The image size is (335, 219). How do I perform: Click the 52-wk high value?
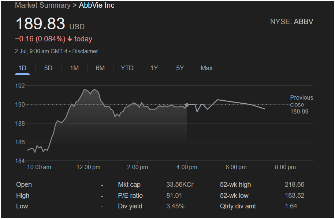(x=294, y=185)
